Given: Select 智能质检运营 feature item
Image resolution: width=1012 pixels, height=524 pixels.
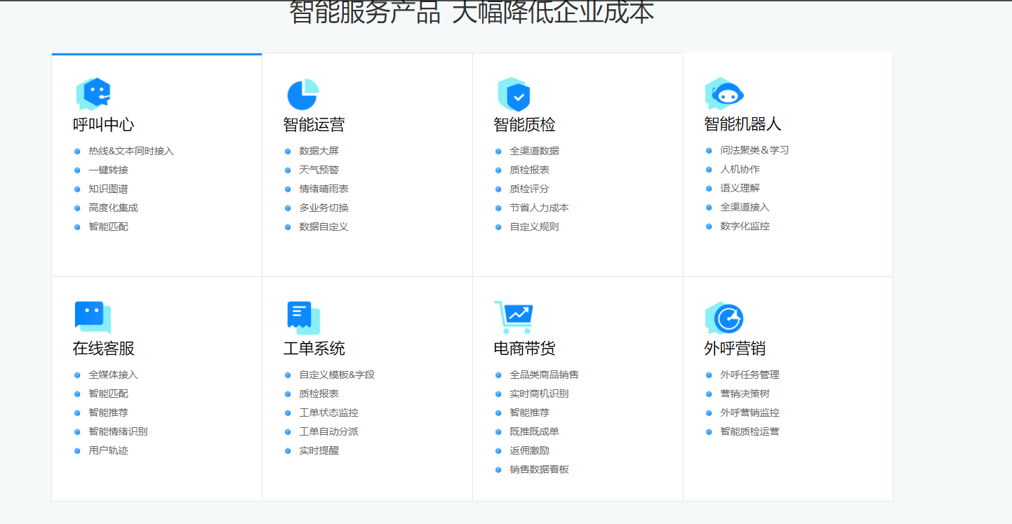Looking at the screenshot, I should (750, 431).
